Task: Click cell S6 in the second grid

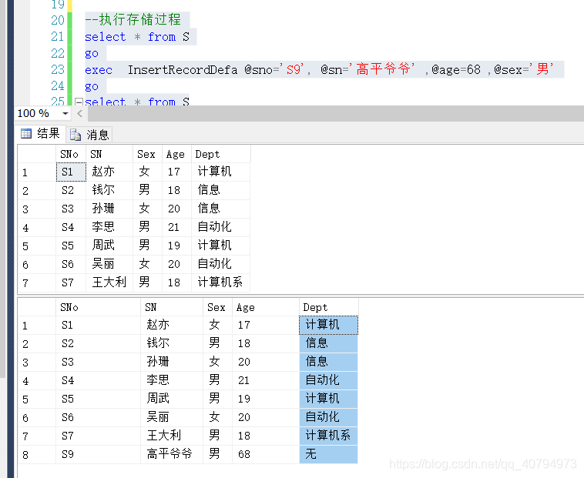Action: 99,417
